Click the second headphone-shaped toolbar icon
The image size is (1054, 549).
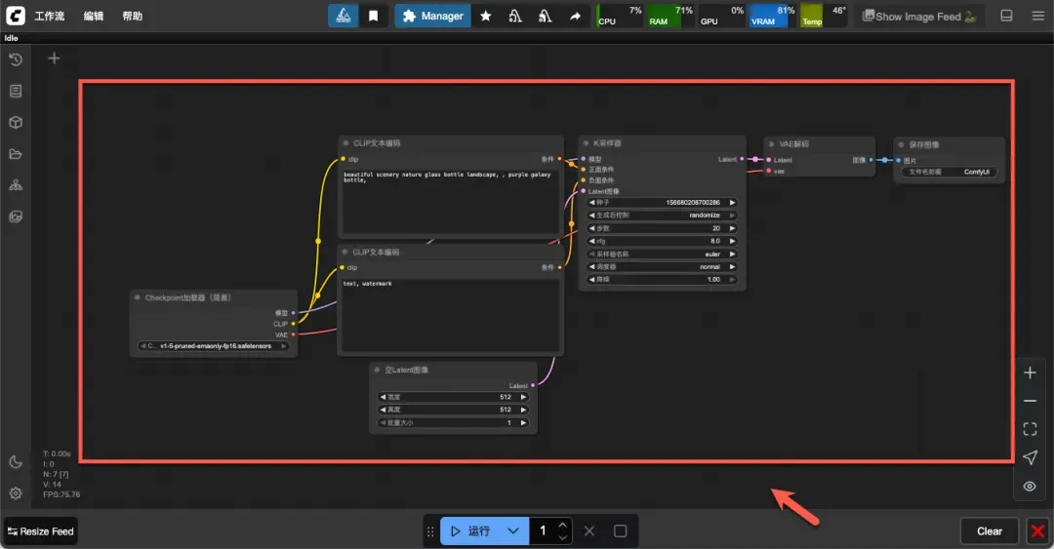point(546,16)
